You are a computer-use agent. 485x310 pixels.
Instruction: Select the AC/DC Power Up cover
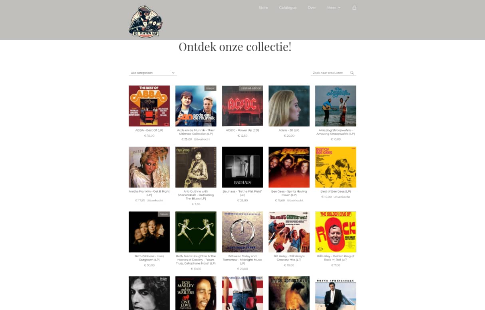[242, 106]
